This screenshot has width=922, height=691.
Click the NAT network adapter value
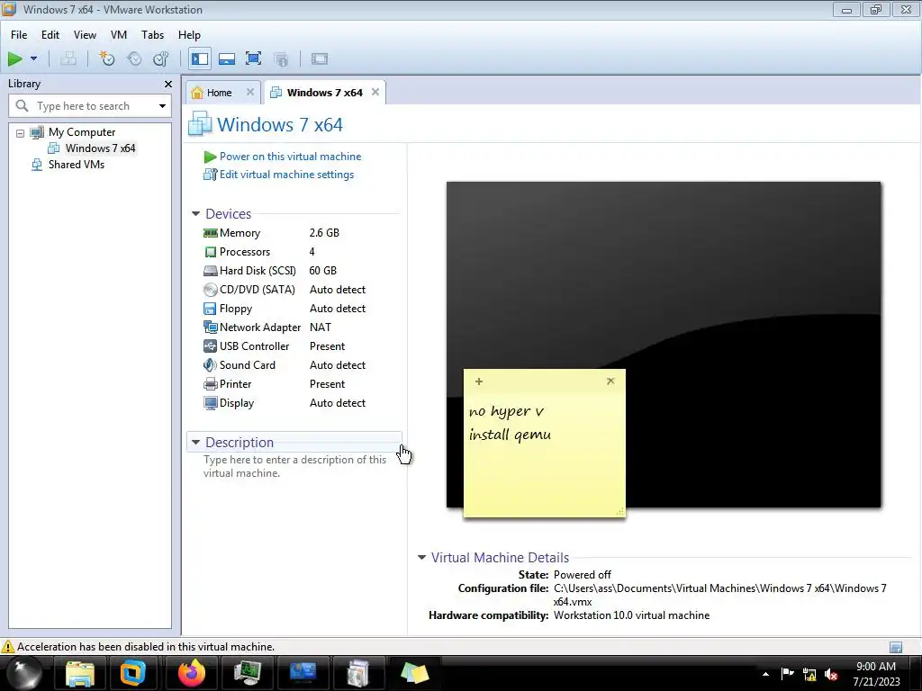[x=321, y=328]
